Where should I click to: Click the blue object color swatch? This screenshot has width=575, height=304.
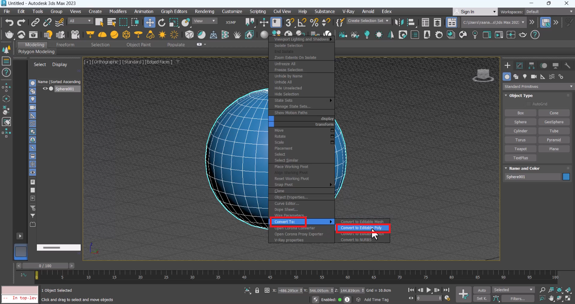tap(566, 177)
